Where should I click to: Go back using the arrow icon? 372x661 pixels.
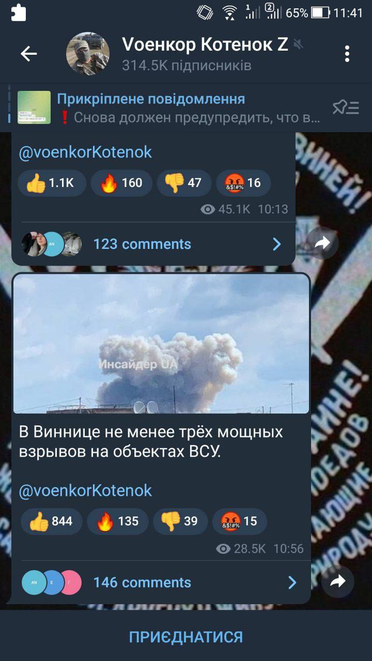[28, 54]
